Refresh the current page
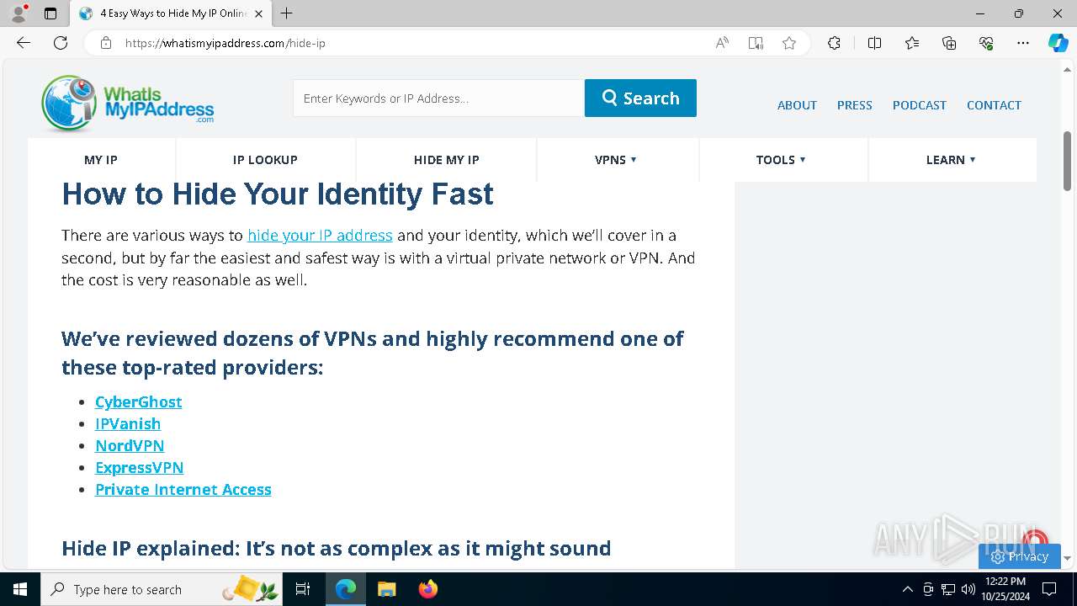The height and width of the screenshot is (606, 1077). (x=61, y=43)
